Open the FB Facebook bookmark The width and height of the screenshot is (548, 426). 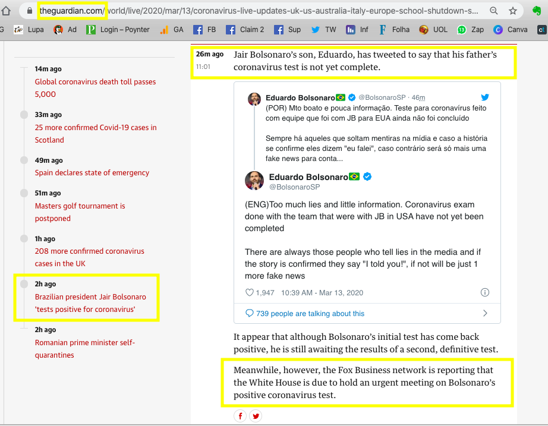[x=205, y=30]
